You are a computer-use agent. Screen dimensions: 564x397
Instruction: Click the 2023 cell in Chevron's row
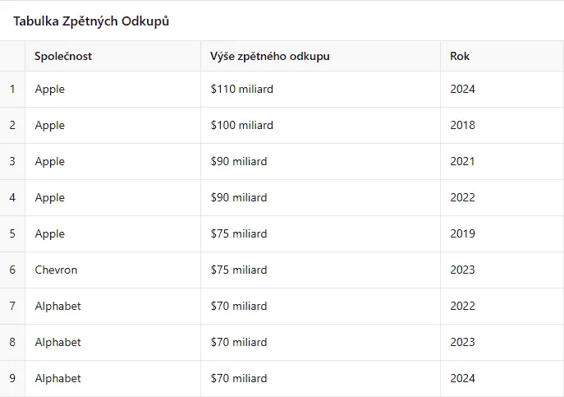[462, 270]
